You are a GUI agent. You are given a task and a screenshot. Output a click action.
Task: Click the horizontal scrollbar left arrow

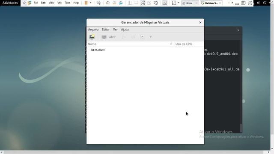2,152
